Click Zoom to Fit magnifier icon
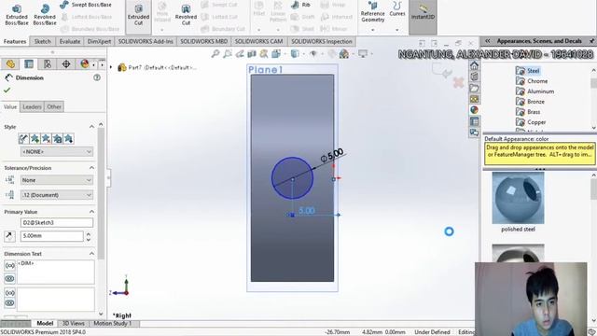Image resolution: width=597 pixels, height=336 pixels. [x=215, y=54]
